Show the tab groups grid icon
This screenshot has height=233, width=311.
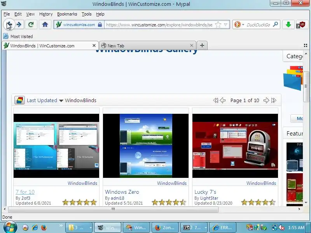point(306,45)
